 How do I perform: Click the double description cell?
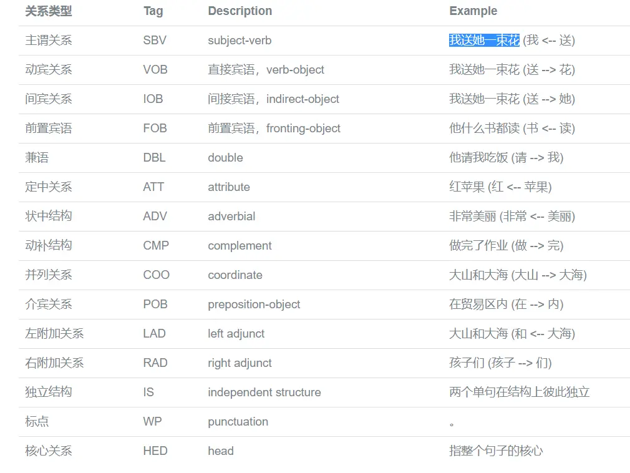pyautogui.click(x=225, y=157)
